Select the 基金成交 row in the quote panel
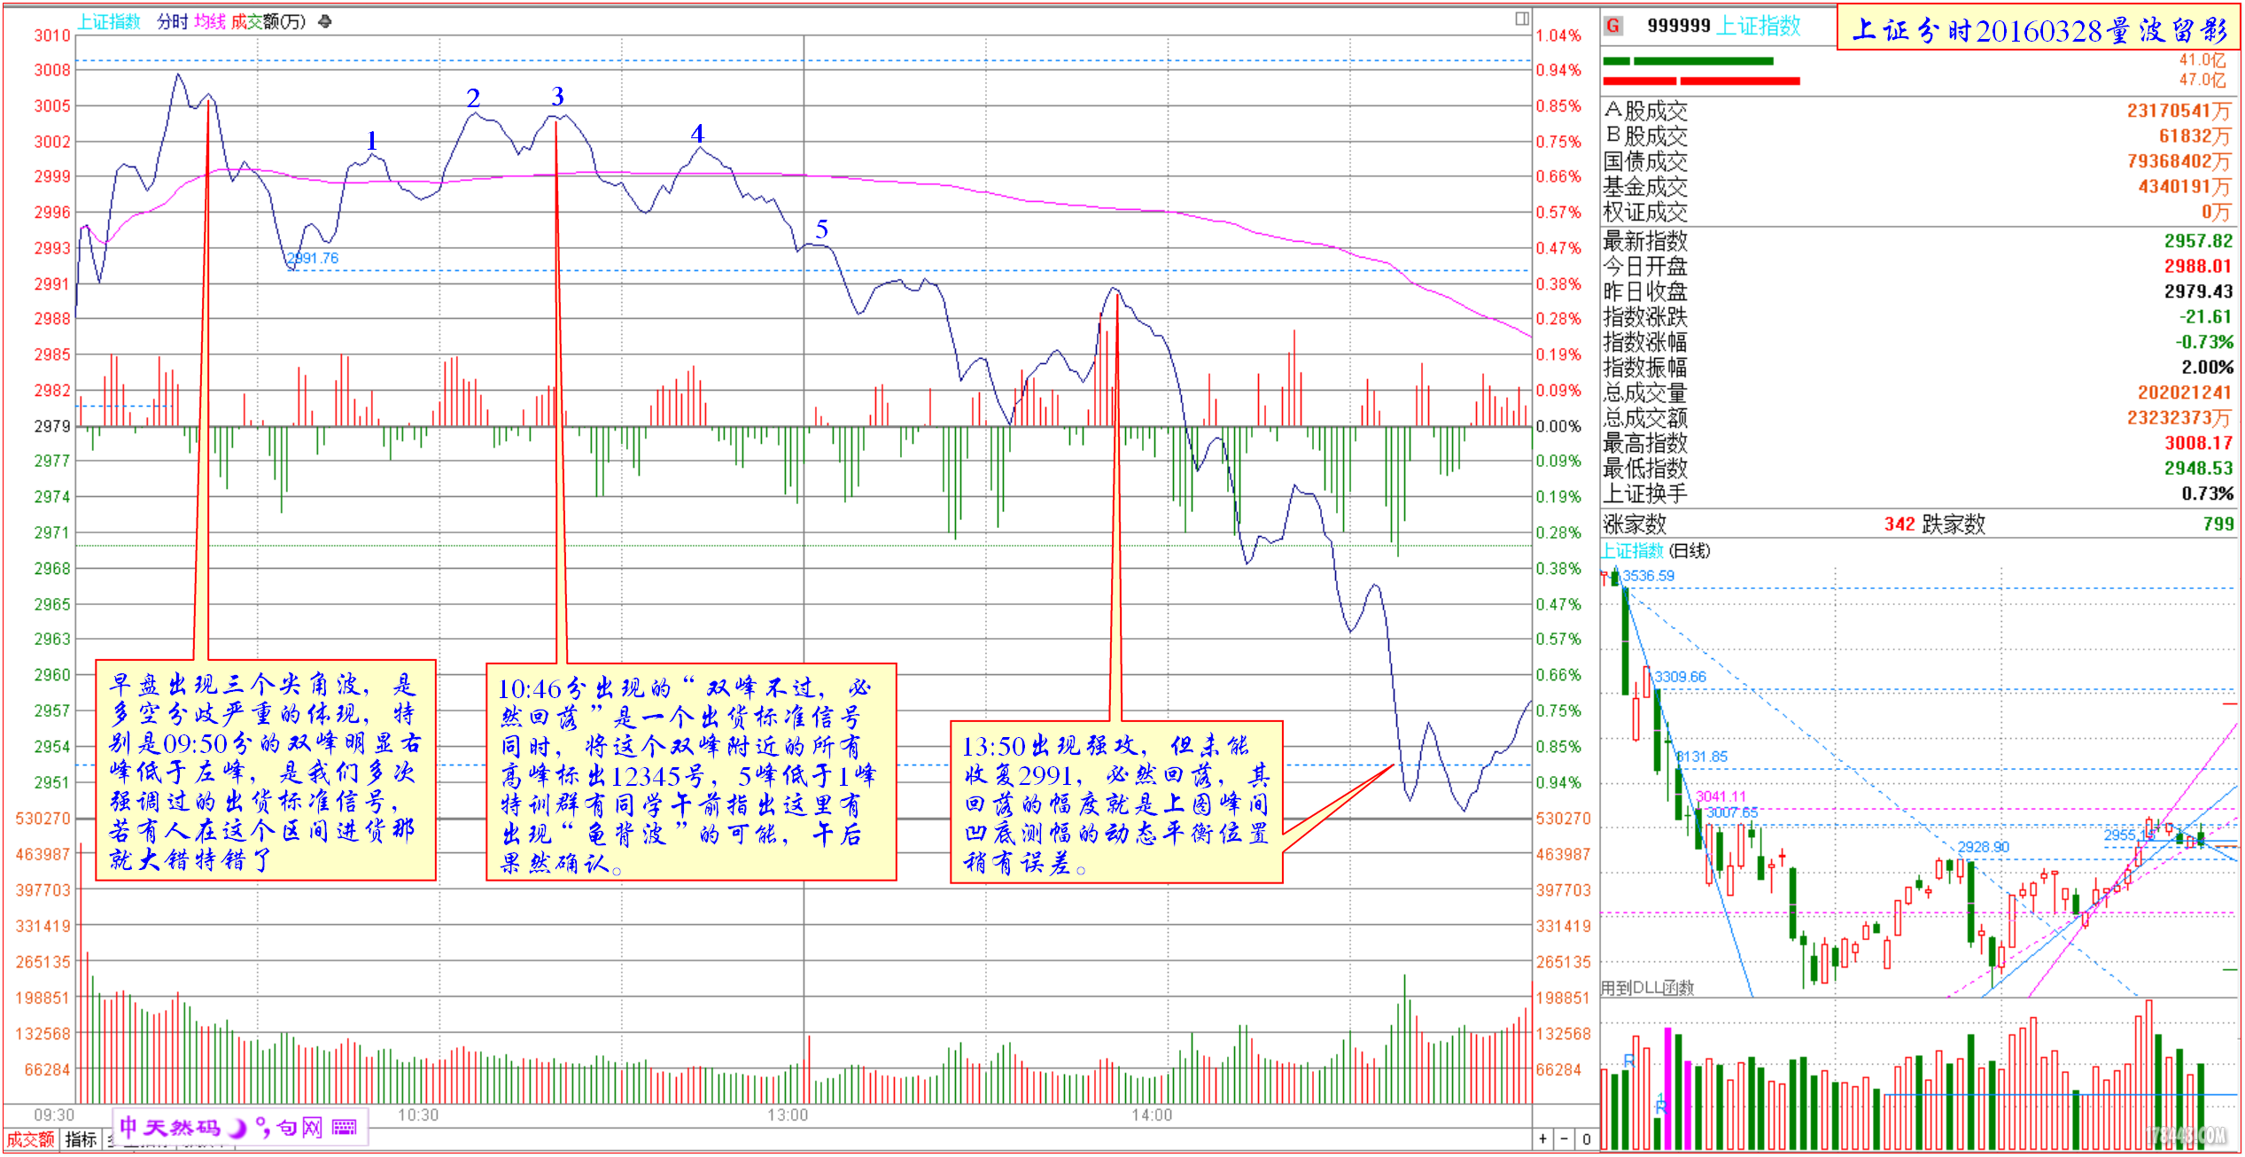2245x1157 pixels. pyautogui.click(x=1918, y=187)
